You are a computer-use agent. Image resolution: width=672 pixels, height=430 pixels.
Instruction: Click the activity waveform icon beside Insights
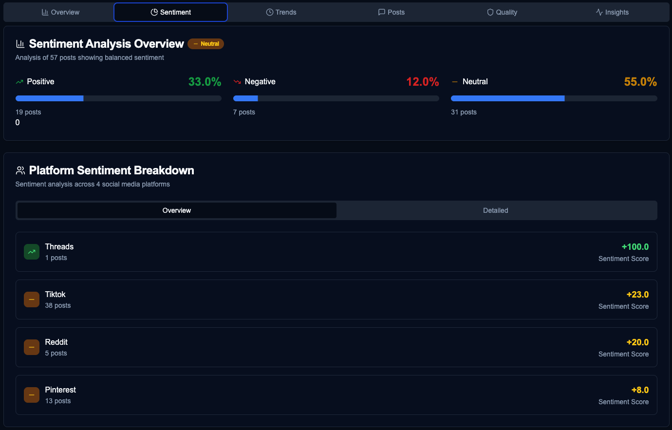(598, 12)
